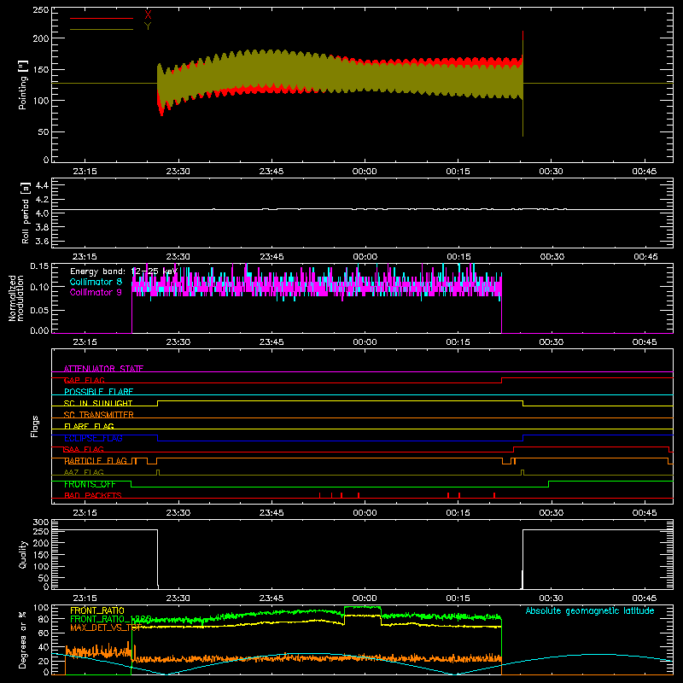Select the Roll period axis title
The width and height of the screenshot is (683, 683).
click(26, 213)
